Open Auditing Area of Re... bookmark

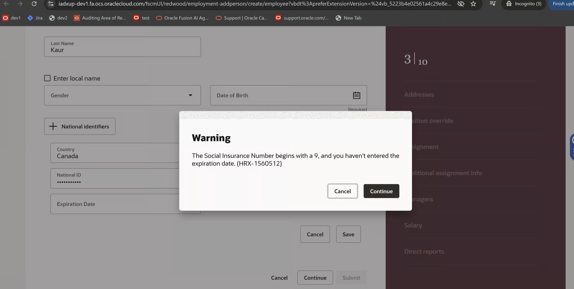click(x=100, y=18)
